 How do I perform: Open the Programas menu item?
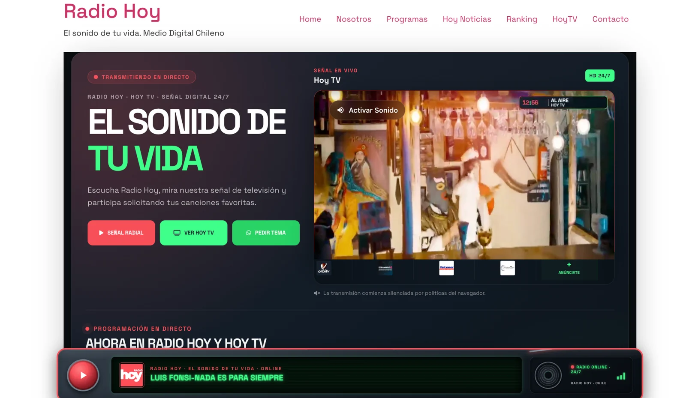click(x=407, y=19)
